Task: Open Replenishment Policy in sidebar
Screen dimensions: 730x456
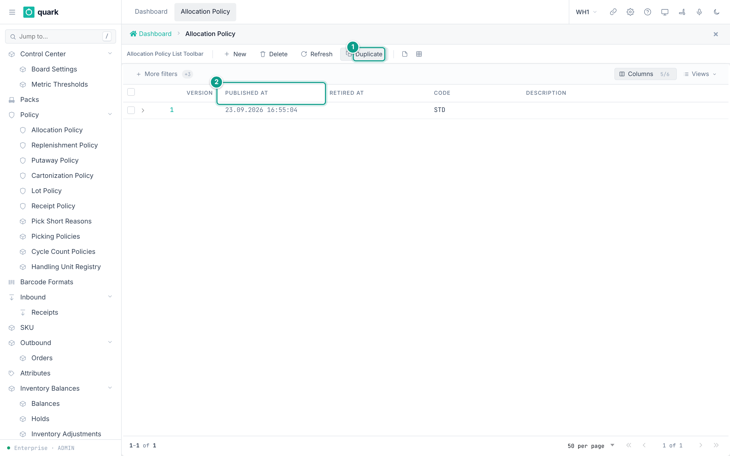Action: (x=65, y=145)
